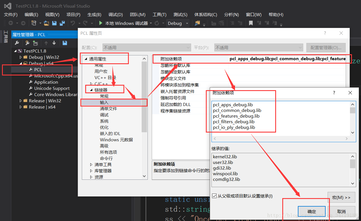Click the refresh icon after the debugger button
Image resolution: width=361 pixels, height=221 pixels.
coord(157,23)
